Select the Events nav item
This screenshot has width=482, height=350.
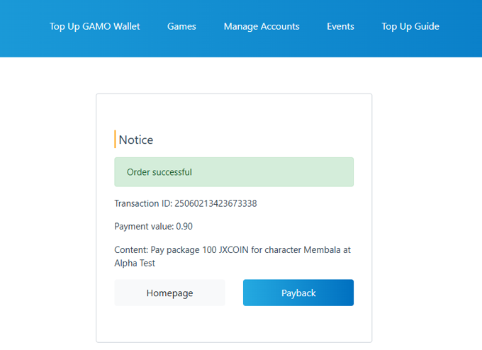[x=340, y=26]
